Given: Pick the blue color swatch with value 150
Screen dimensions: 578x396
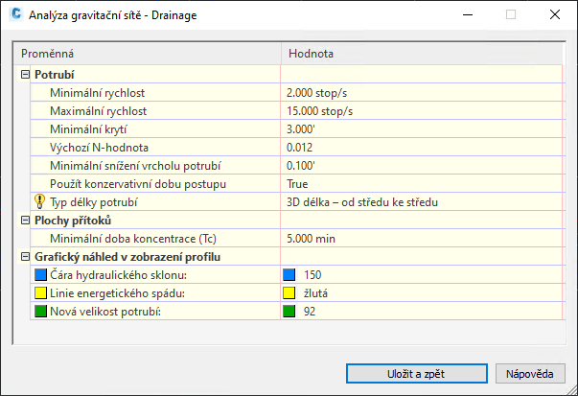Looking at the screenshot, I should pos(289,274).
